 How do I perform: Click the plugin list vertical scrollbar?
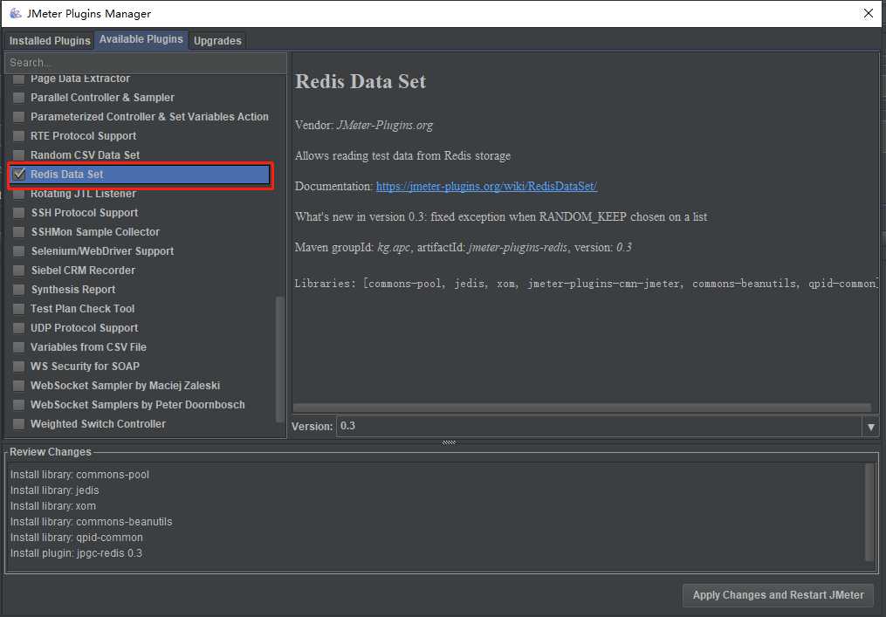click(279, 360)
